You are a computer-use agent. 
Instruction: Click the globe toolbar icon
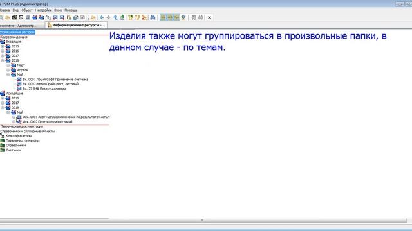pos(76,17)
